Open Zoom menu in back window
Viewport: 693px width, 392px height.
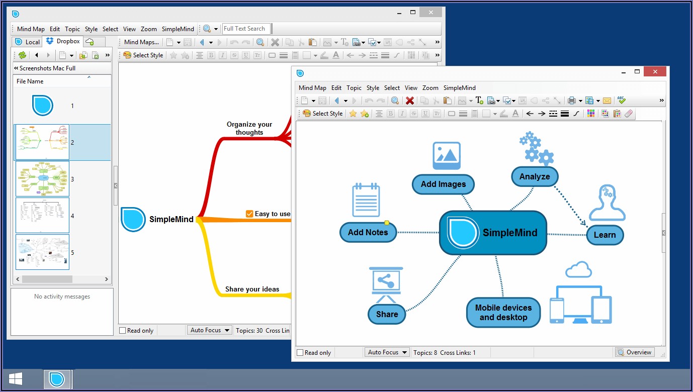[x=149, y=29]
